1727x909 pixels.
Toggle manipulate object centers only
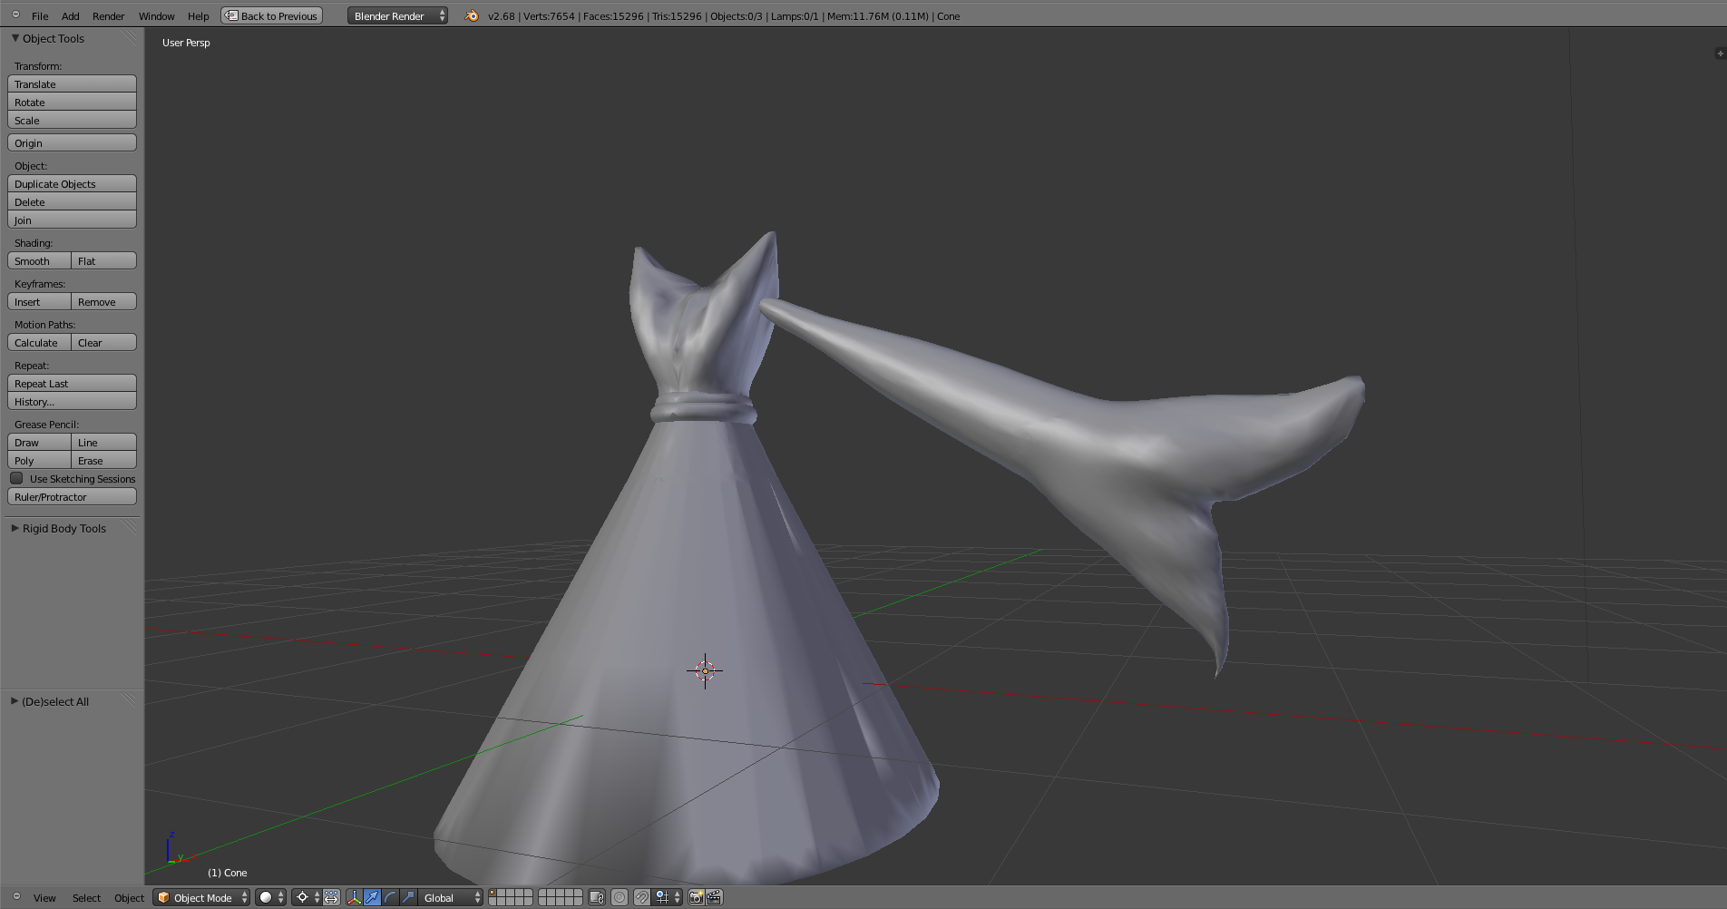pos(331,897)
